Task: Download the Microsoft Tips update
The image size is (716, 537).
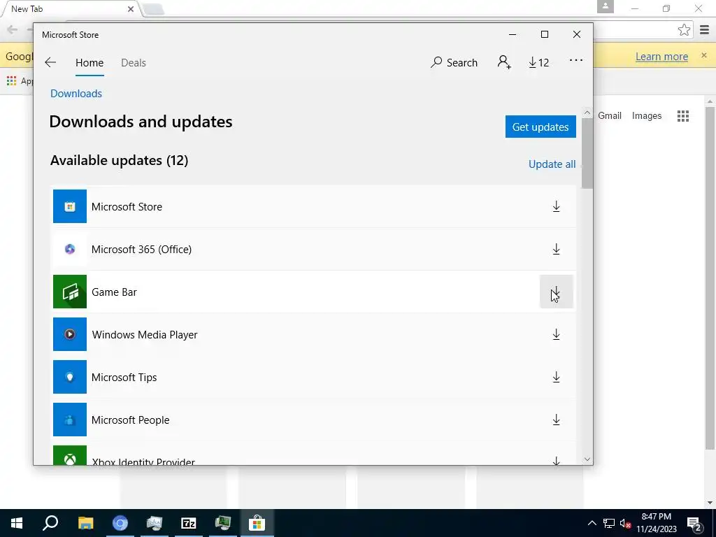Action: tap(556, 377)
